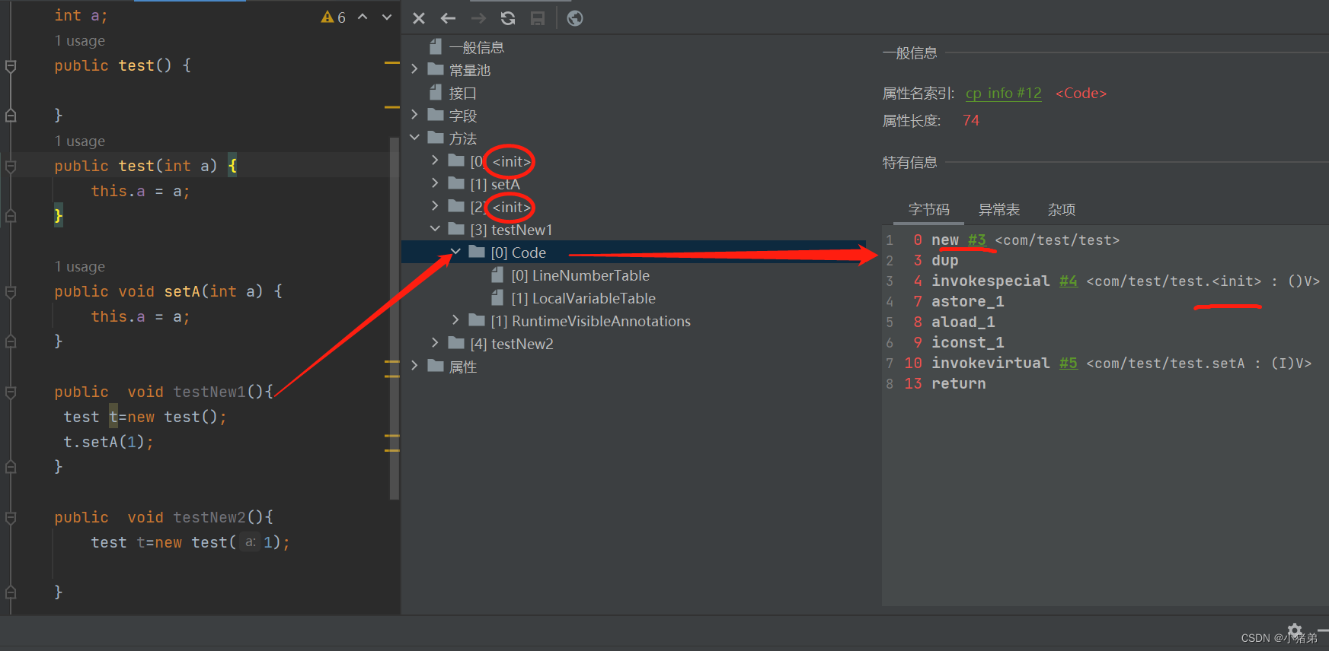Collapse the 方法 node
Image resolution: width=1329 pixels, height=651 pixels.
414,138
